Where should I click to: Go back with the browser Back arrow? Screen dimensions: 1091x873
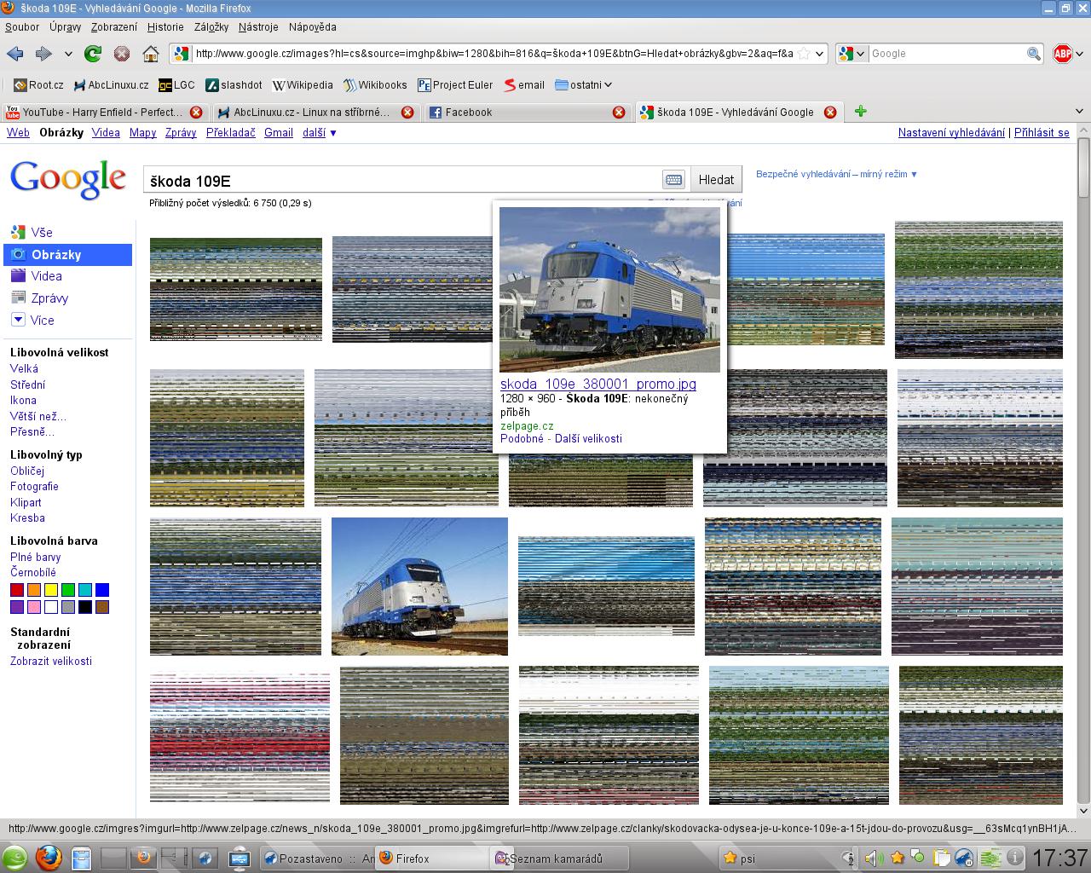click(15, 54)
